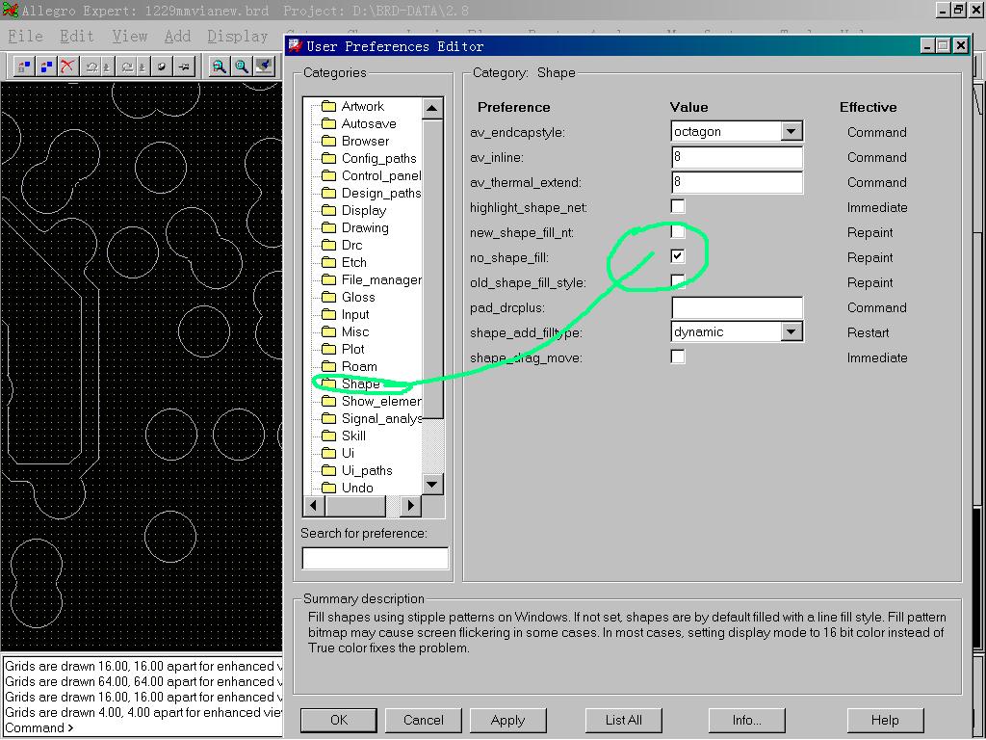Click the Help button
Screen dimensions: 986x740
pos(885,720)
